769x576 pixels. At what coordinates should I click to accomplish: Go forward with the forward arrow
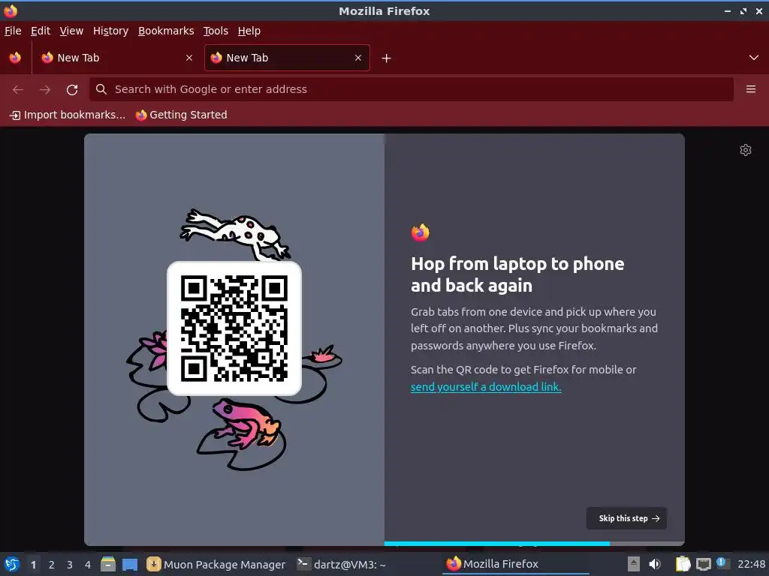click(45, 90)
